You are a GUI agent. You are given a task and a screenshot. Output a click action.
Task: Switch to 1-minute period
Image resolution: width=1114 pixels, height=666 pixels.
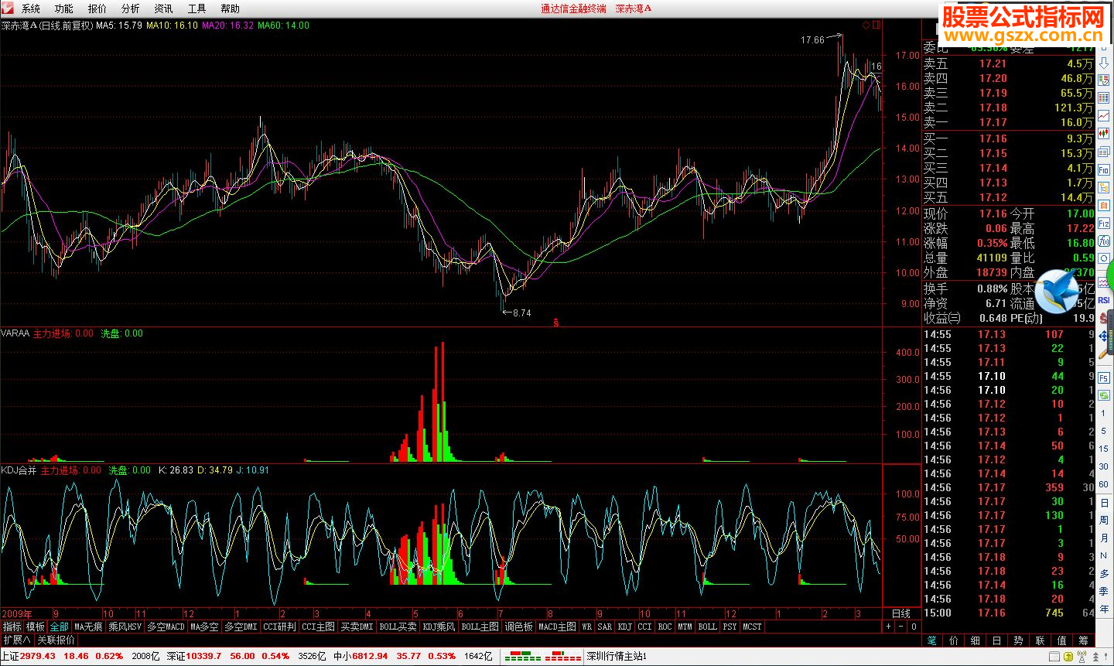[x=1104, y=413]
